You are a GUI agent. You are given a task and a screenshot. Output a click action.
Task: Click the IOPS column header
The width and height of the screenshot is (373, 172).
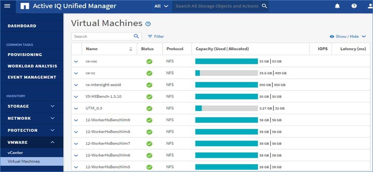coord(322,49)
